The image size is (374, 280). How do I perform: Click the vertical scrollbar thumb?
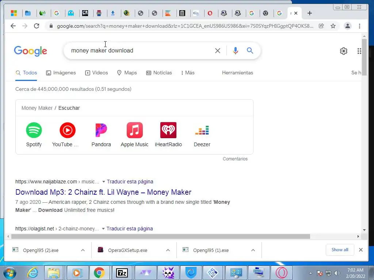point(364,57)
